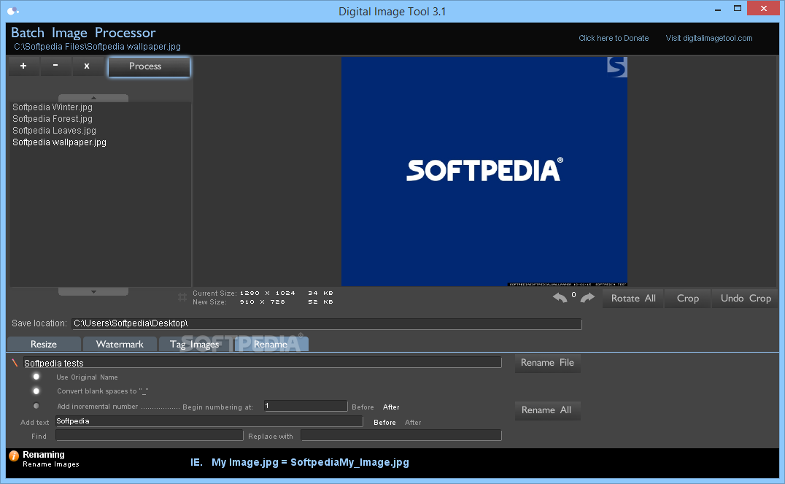The width and height of the screenshot is (785, 484).
Task: Click the Find input field
Action: pos(149,435)
